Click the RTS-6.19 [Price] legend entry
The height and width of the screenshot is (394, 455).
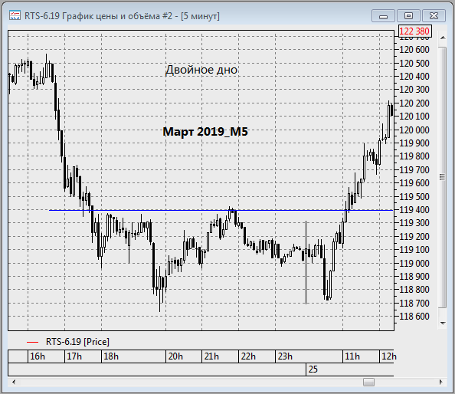(x=77, y=342)
